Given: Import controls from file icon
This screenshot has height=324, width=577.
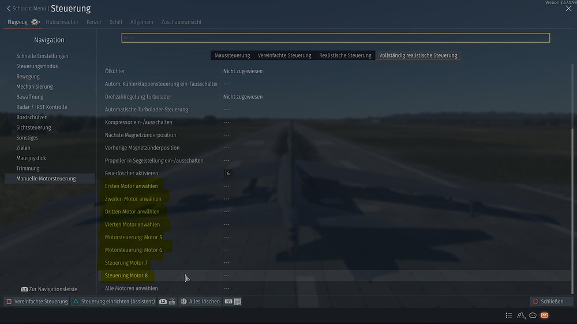Looking at the screenshot, I should point(167,302).
